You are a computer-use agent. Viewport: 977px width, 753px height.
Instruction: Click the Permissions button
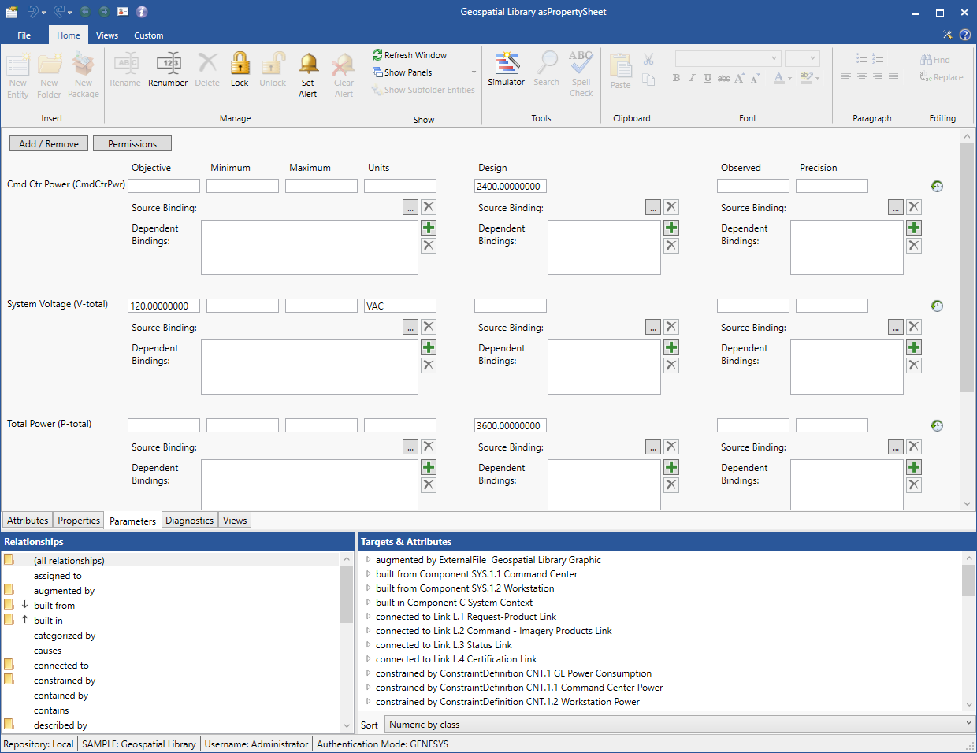pyautogui.click(x=132, y=144)
